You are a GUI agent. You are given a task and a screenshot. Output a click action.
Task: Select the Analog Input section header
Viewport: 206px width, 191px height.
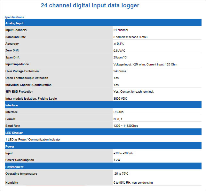tap(14, 23)
